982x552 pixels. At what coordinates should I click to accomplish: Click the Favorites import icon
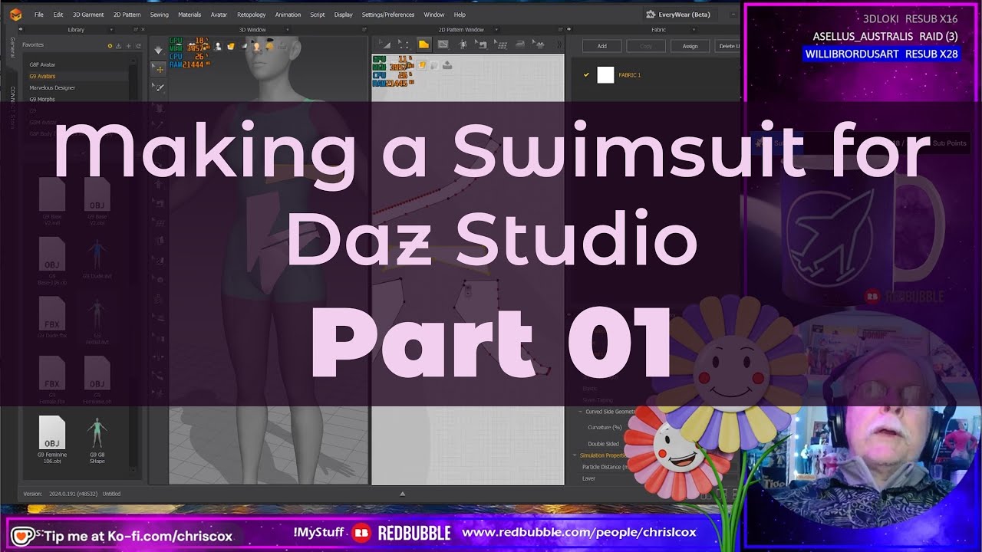[x=119, y=46]
